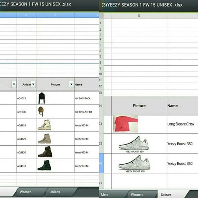This screenshot has height=198, width=198.
Task: Select column E header in right spreadsheet
Action: pos(139,16)
